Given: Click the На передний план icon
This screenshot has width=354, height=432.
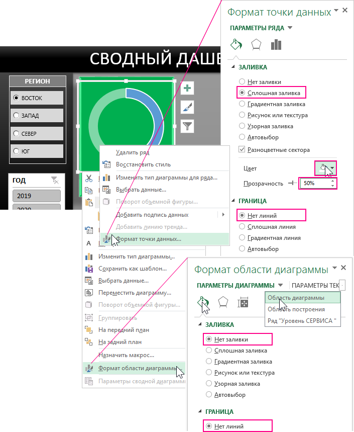Looking at the screenshot, I should [89, 330].
